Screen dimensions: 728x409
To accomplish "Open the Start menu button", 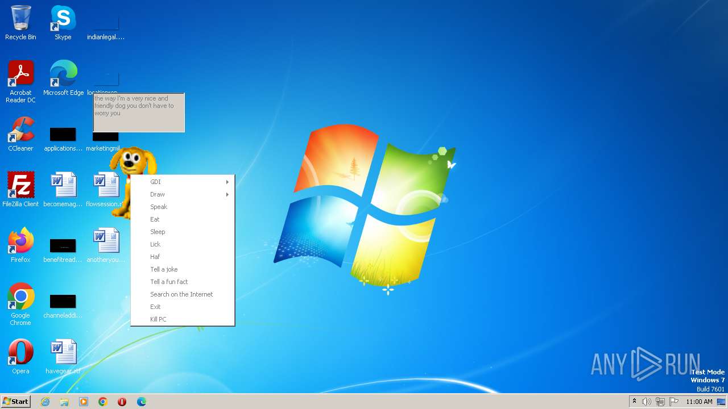I will coord(15,402).
